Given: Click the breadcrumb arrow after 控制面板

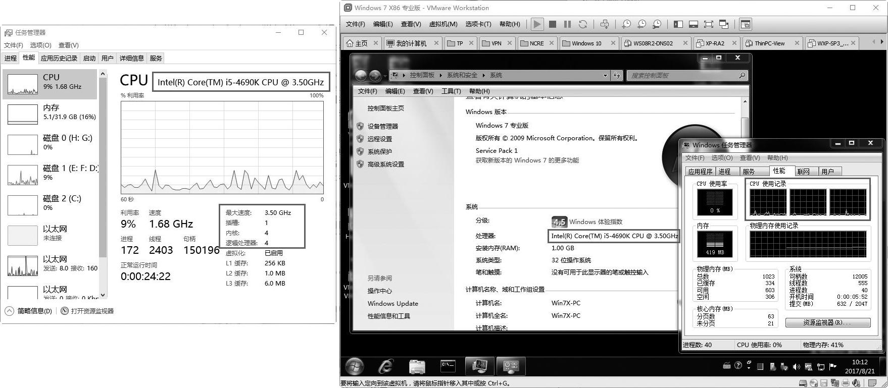Looking at the screenshot, I should (x=440, y=75).
